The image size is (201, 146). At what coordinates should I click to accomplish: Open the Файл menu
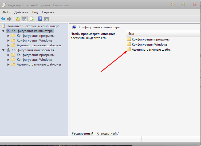tap(6, 12)
